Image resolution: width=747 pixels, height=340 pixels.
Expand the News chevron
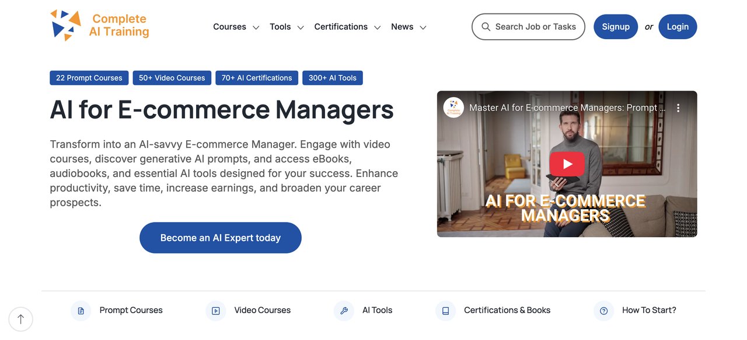click(x=423, y=27)
